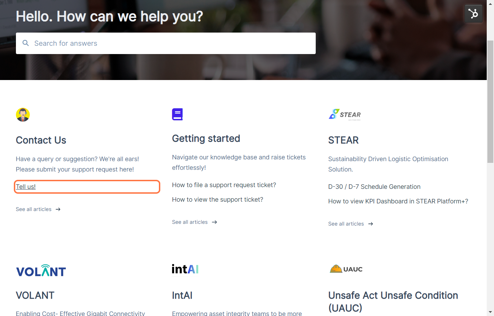Screen dimensions: 494x316
Task: Click the arrow beside Getting started See all articles
Action: coord(215,222)
